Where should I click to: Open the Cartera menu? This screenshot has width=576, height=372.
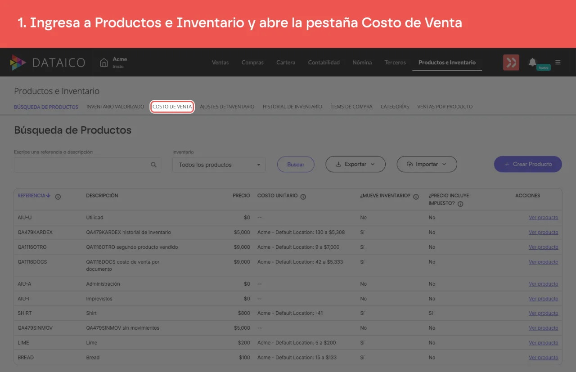[286, 63]
